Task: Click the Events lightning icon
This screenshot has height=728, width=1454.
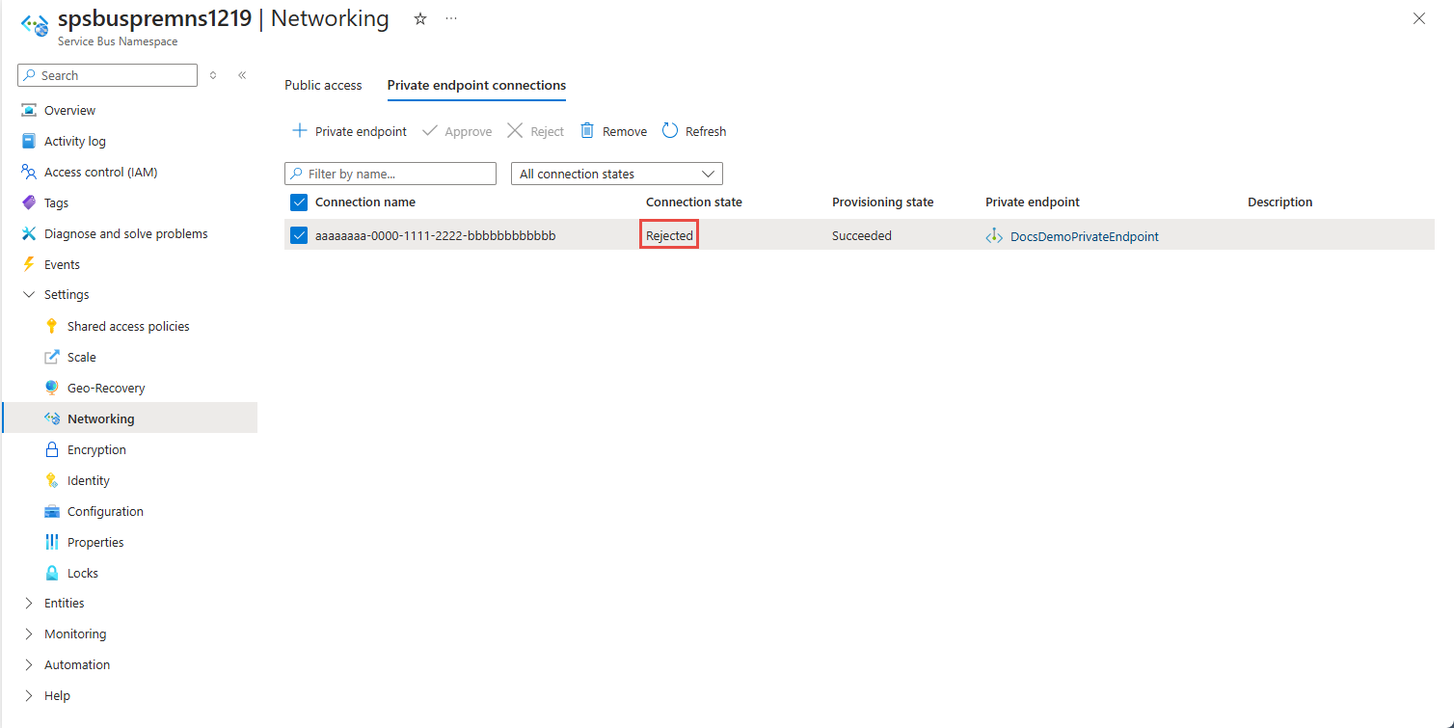Action: [29, 264]
